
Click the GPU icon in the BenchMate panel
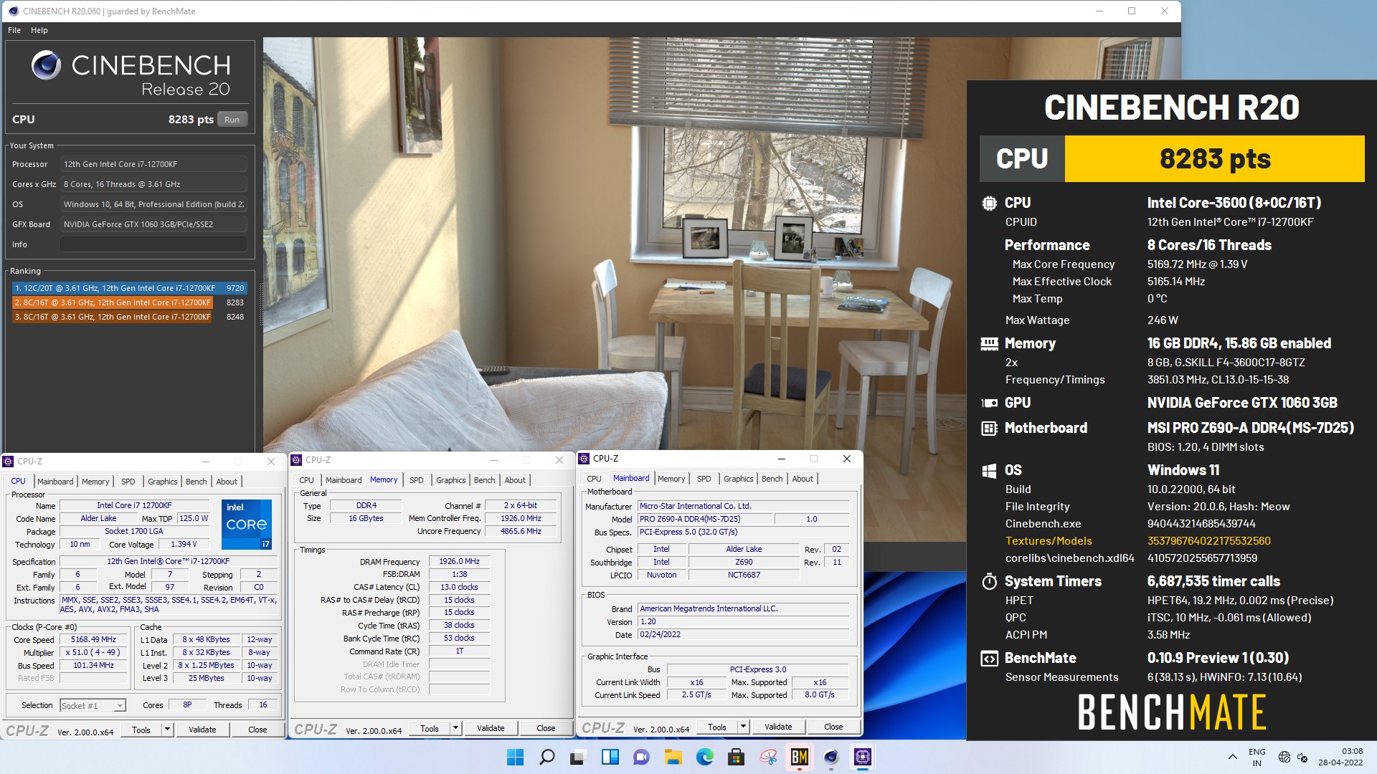pyautogui.click(x=989, y=403)
